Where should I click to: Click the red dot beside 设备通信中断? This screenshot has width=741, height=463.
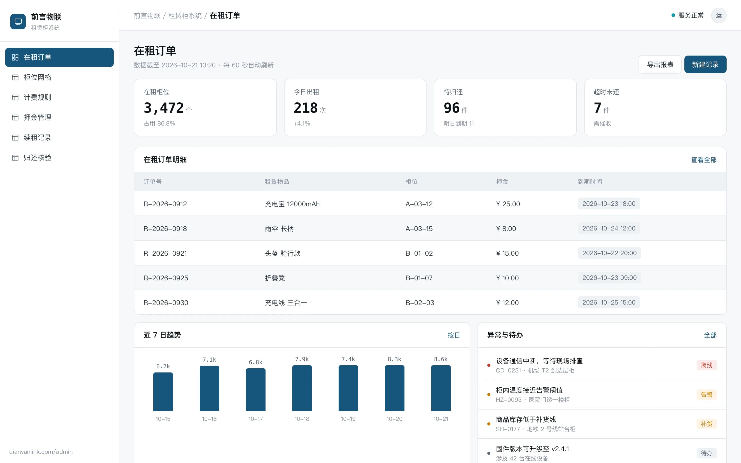(489, 365)
